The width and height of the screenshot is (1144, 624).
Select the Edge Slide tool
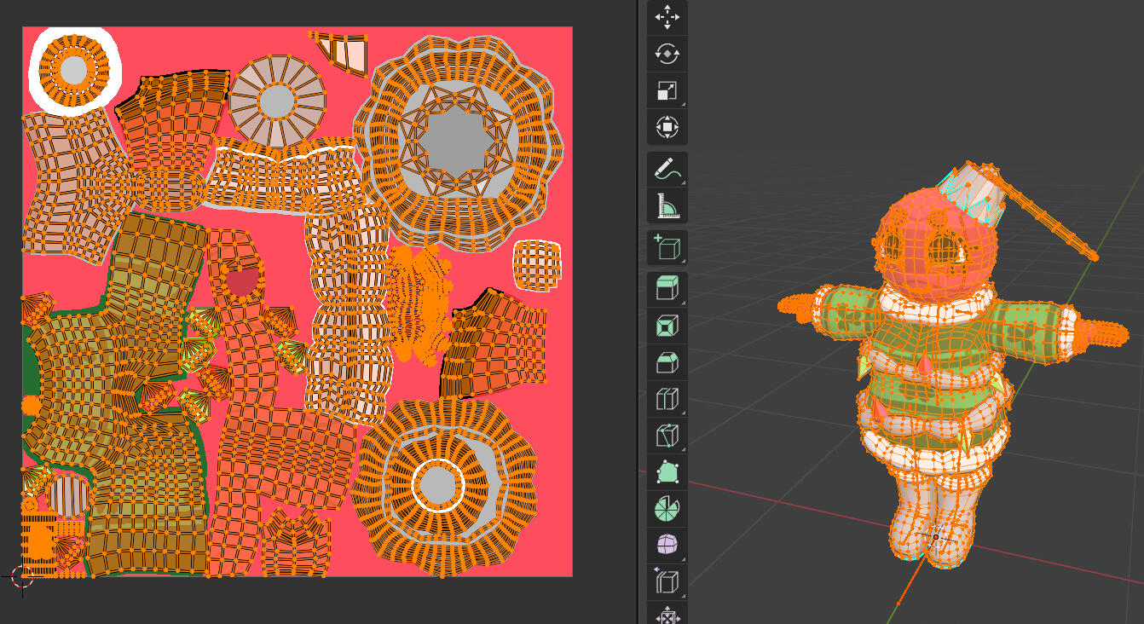click(x=667, y=582)
